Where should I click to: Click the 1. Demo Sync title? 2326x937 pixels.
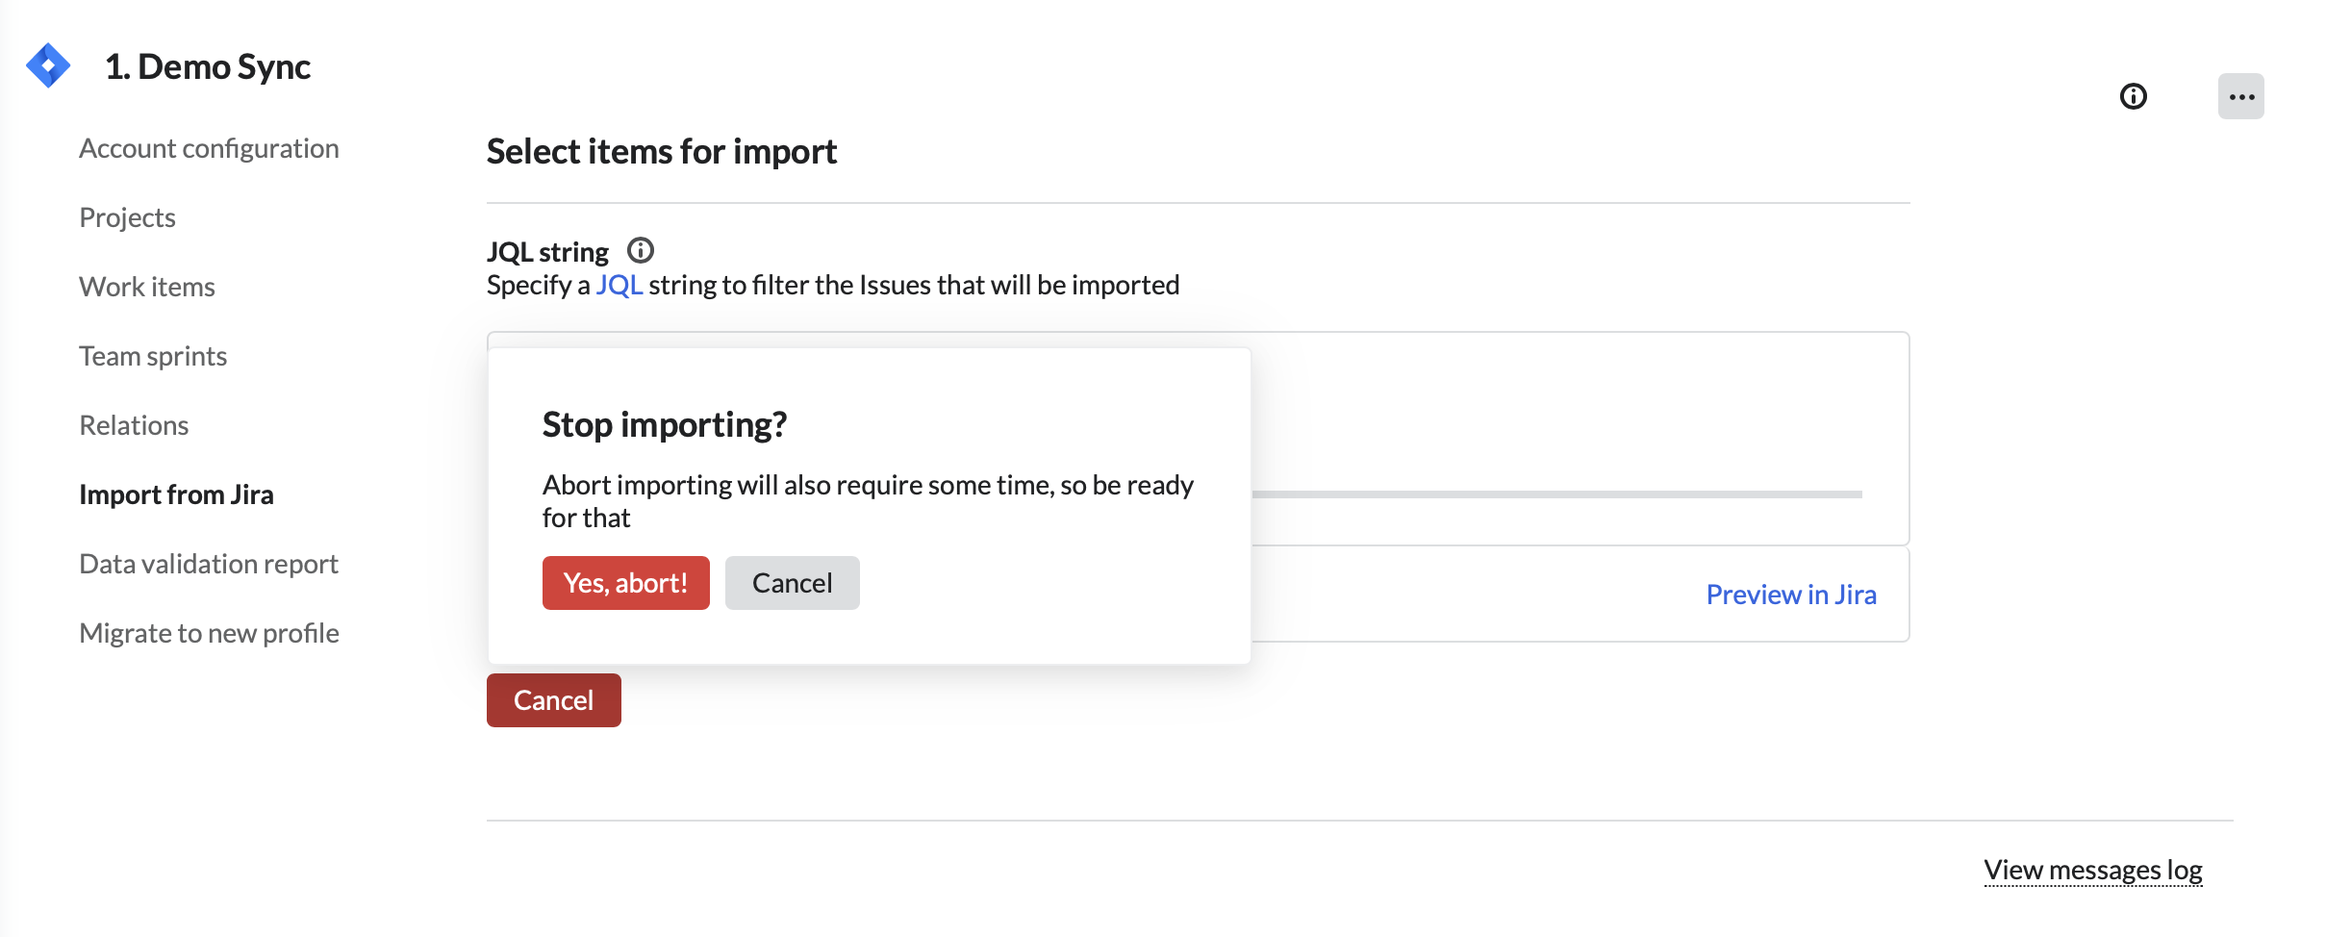(x=208, y=66)
